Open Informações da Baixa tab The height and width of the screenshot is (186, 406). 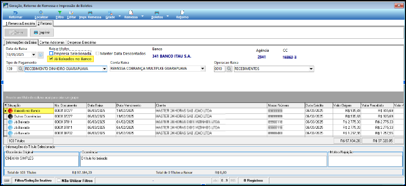point(21,42)
